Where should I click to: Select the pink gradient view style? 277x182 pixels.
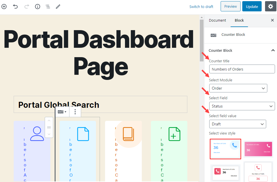click(258, 149)
